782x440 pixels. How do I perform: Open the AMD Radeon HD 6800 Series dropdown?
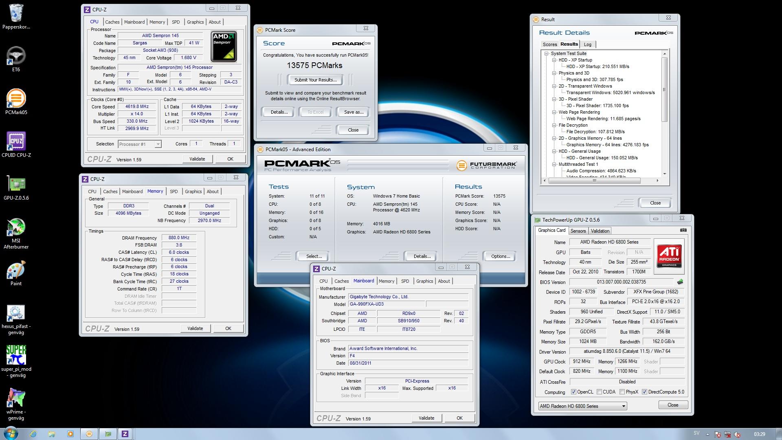click(x=582, y=406)
